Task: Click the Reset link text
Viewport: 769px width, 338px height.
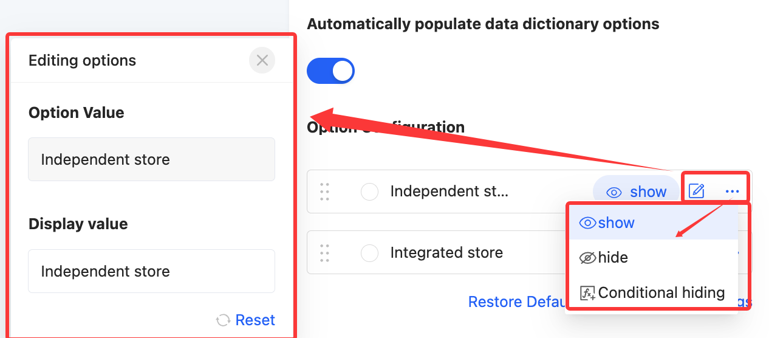Action: pyautogui.click(x=255, y=320)
